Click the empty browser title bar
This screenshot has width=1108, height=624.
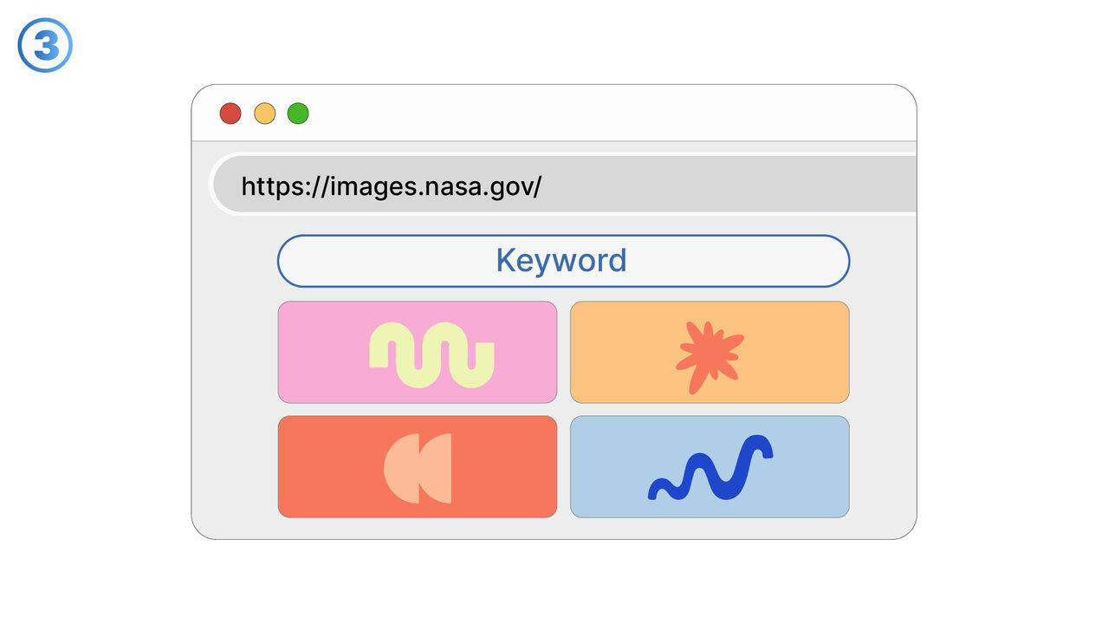click(x=606, y=114)
